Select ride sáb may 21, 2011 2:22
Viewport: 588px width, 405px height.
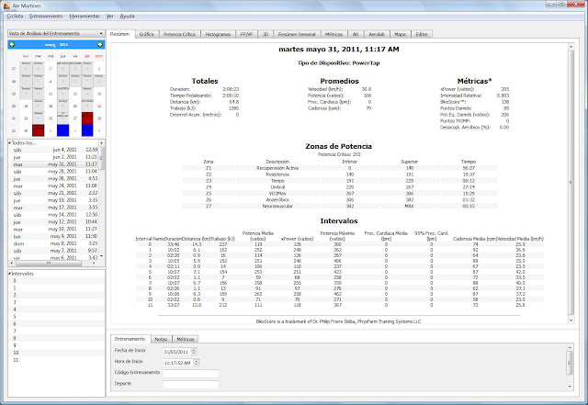(x=55, y=193)
